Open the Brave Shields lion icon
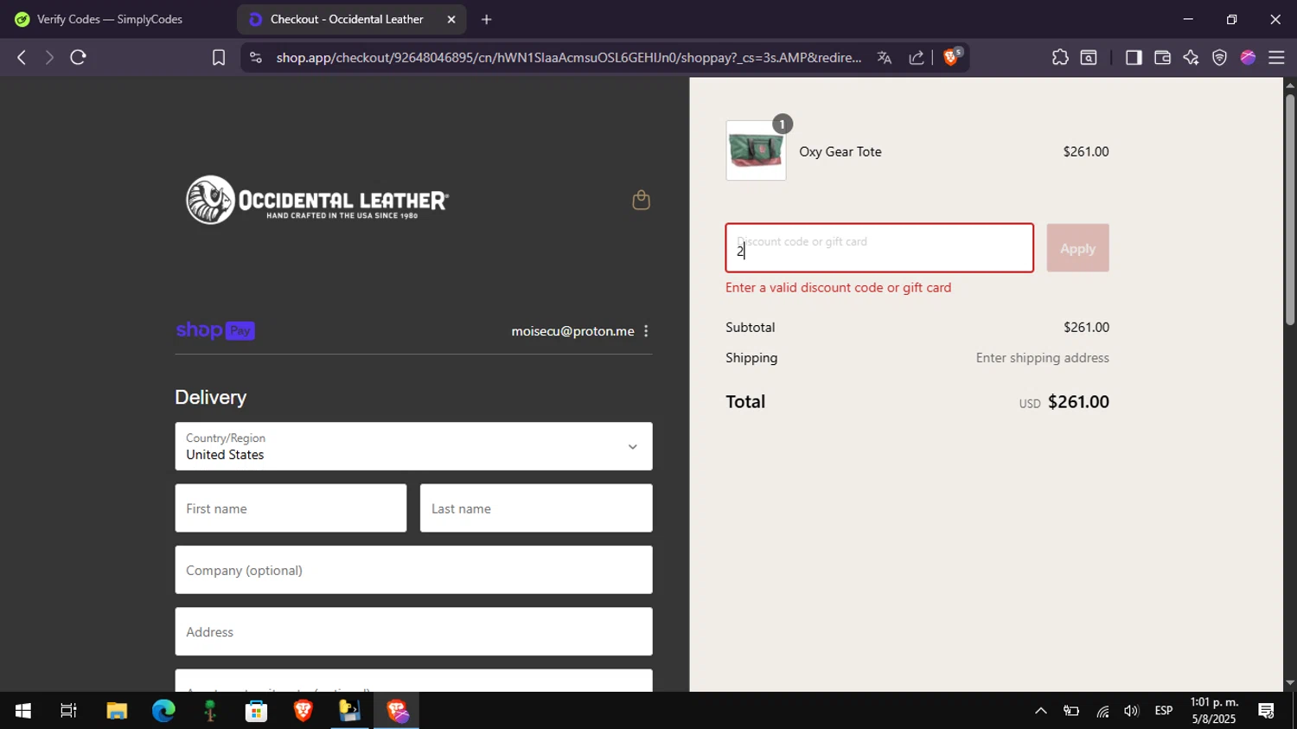This screenshot has width=1297, height=729. tap(951, 57)
